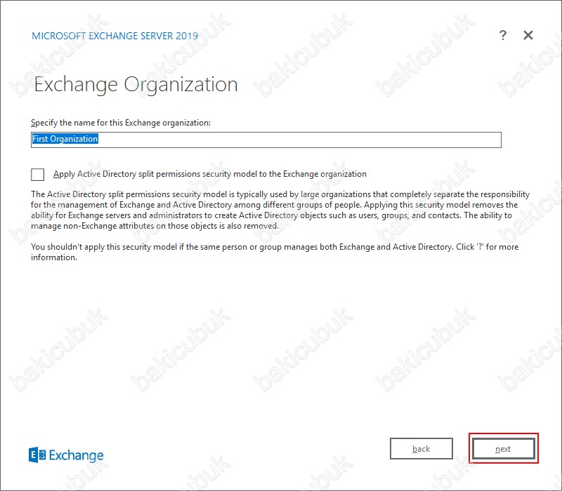Return to the previous step with back
The width and height of the screenshot is (562, 491).
(x=421, y=448)
